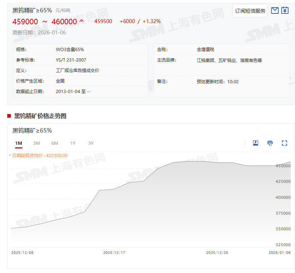Screen dimensions: 295x273
Task: Expand the chart to fullscreen
Action: (x=285, y=143)
